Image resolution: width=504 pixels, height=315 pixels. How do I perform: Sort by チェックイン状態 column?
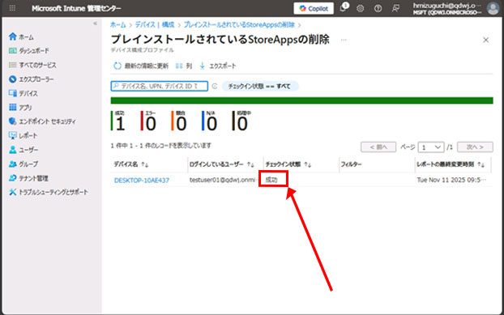point(288,164)
